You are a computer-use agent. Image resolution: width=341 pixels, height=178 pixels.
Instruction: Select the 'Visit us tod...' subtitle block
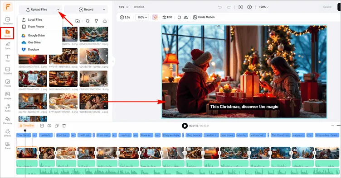[x=258, y=135]
